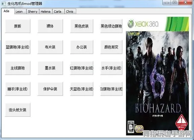194x140 pixels.
Task: Apply the 主线旗袍 button
Action: [x=18, y=68]
